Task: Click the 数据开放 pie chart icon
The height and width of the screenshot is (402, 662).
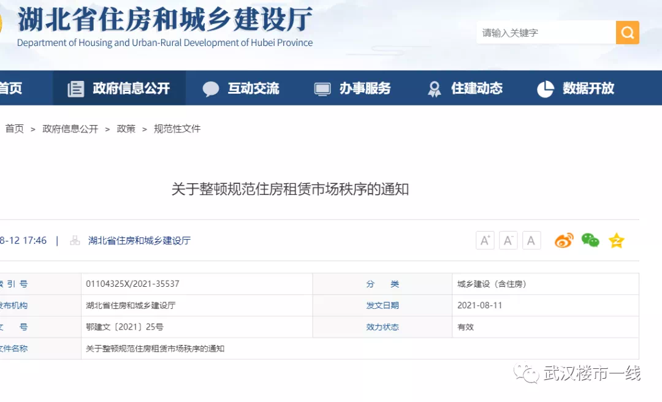Action: [x=545, y=89]
